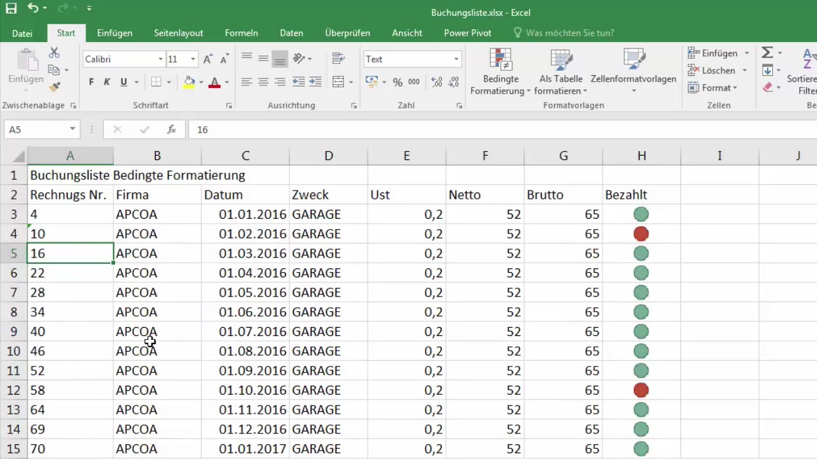
Task: Open the Zwischenablage dialog launcher
Action: 73,106
